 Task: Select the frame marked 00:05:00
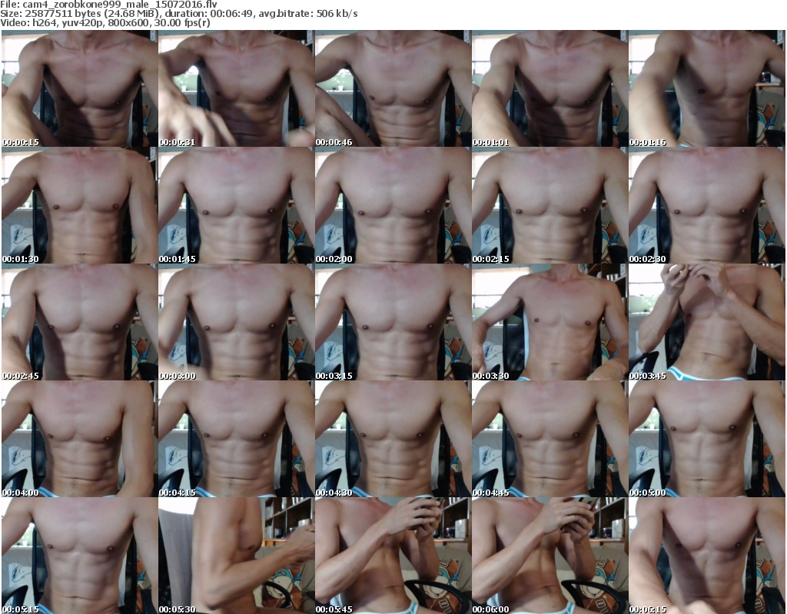[706, 439]
